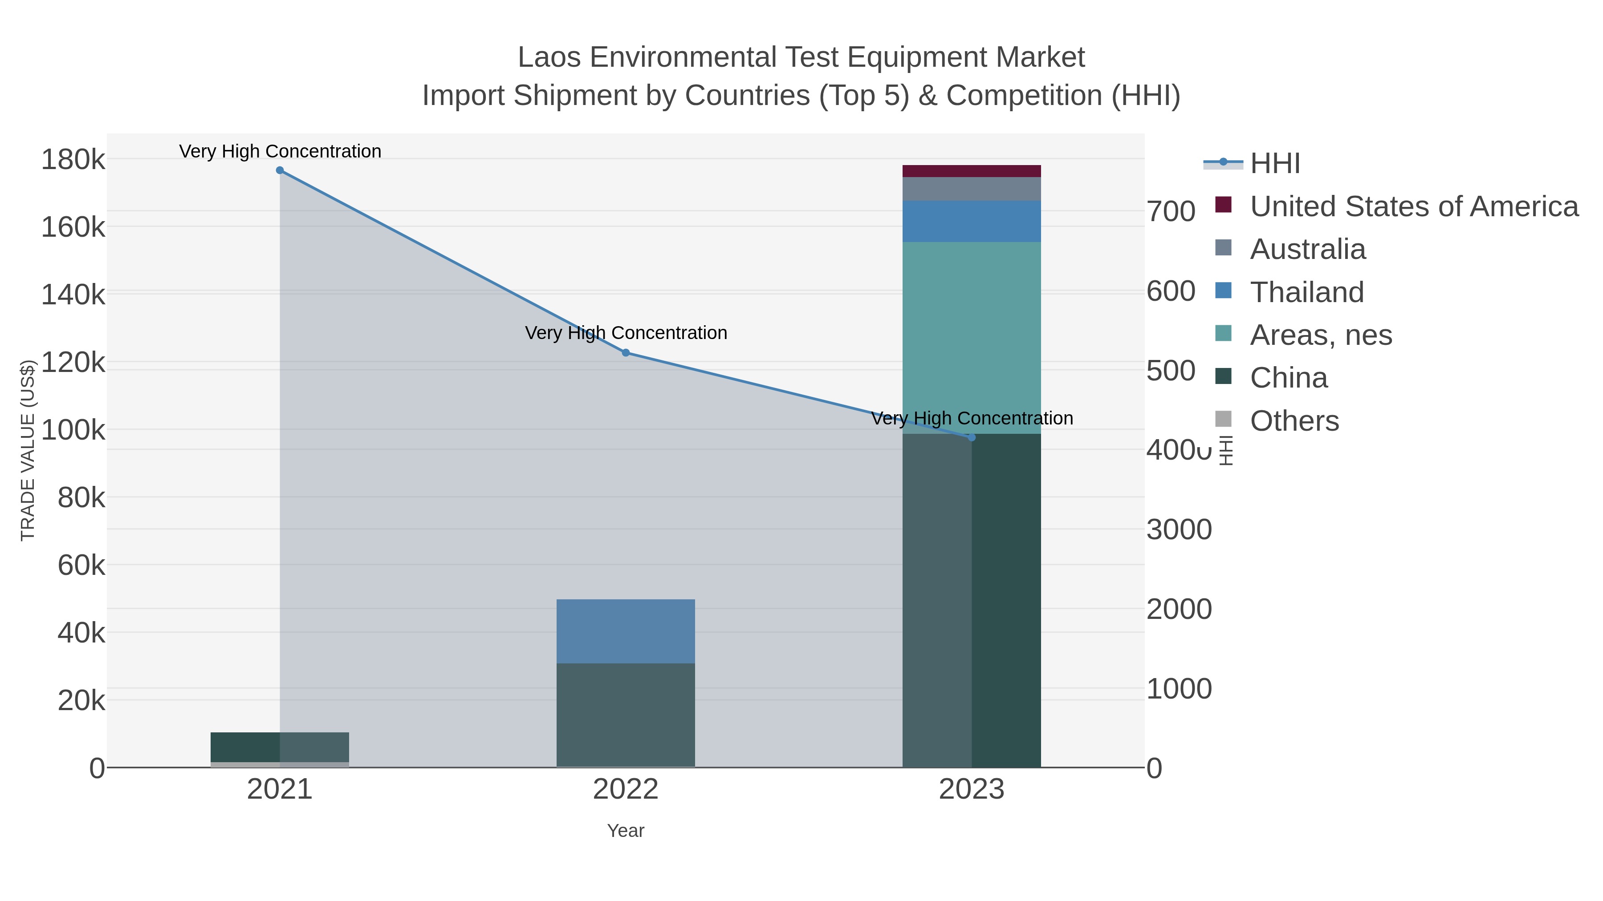Image resolution: width=1603 pixels, height=901 pixels.
Task: Click the chart title Laos Environmental Test Equipment Market
Action: click(x=801, y=57)
